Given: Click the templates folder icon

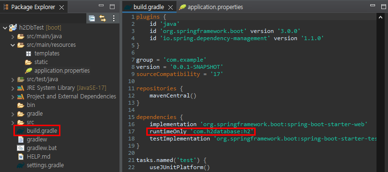Looking at the screenshot, I should [x=28, y=54].
